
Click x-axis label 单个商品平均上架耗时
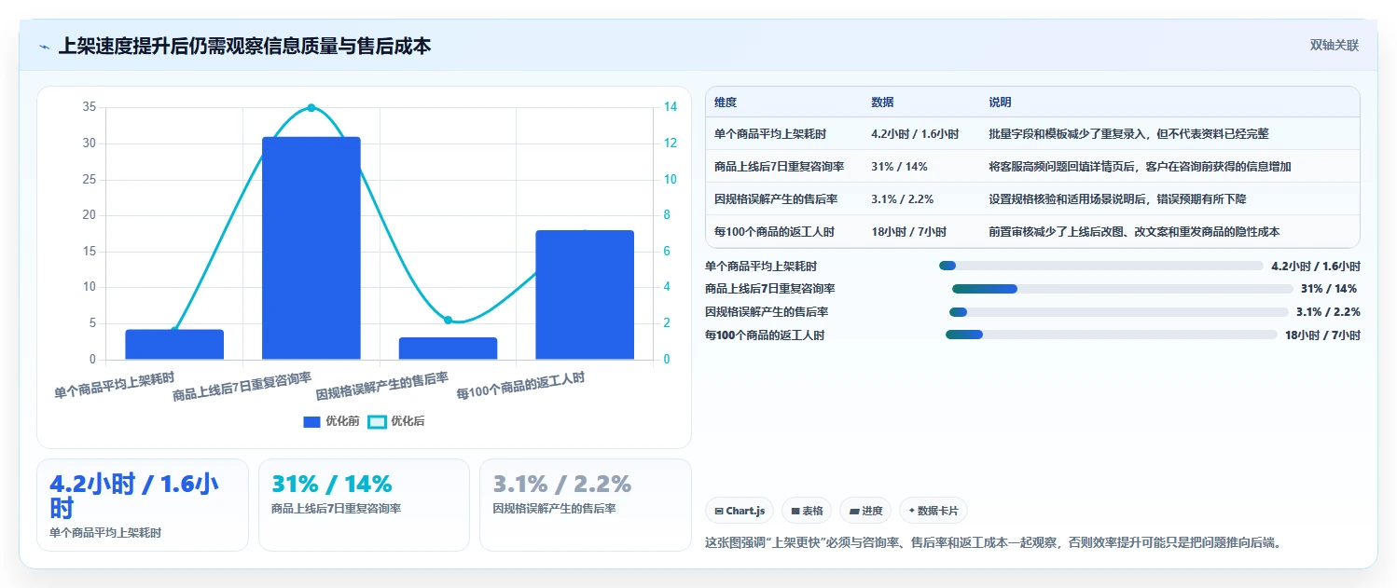tap(114, 385)
